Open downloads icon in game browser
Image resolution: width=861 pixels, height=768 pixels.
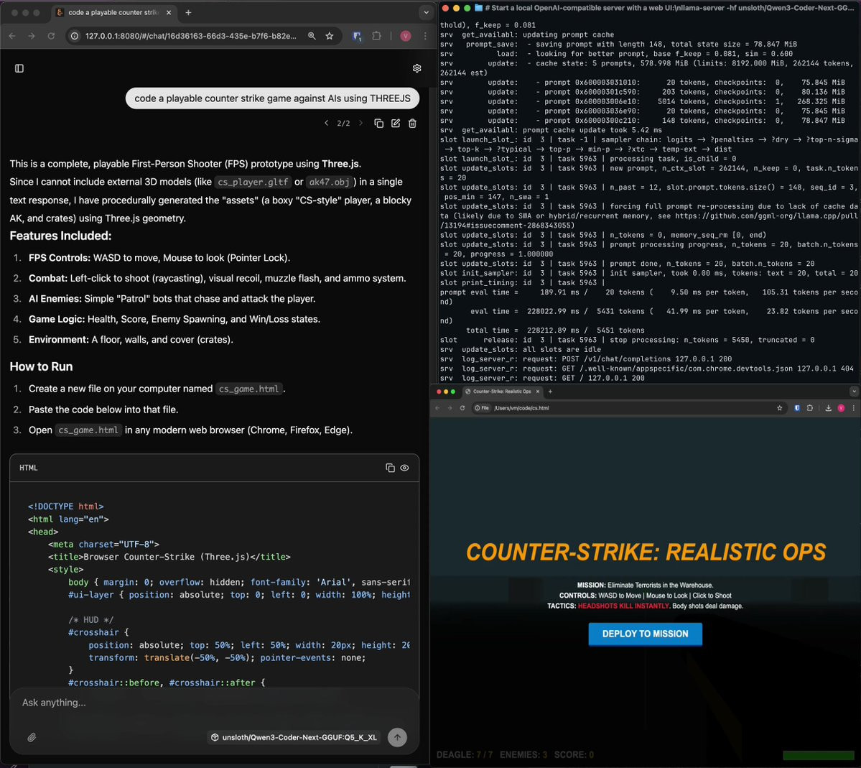tap(828, 408)
